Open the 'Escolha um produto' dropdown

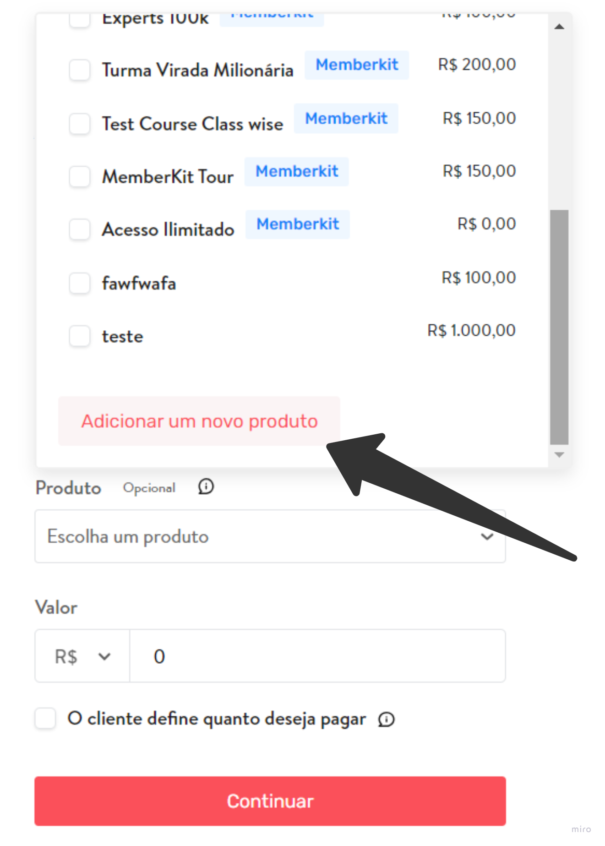(x=270, y=536)
